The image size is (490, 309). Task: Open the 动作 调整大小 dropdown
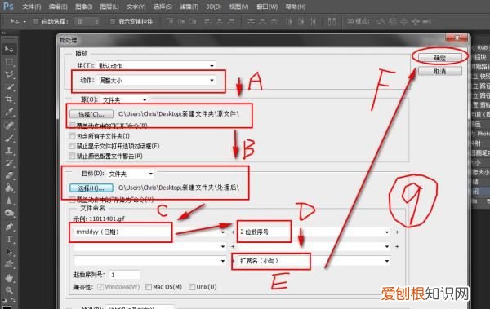[156, 81]
